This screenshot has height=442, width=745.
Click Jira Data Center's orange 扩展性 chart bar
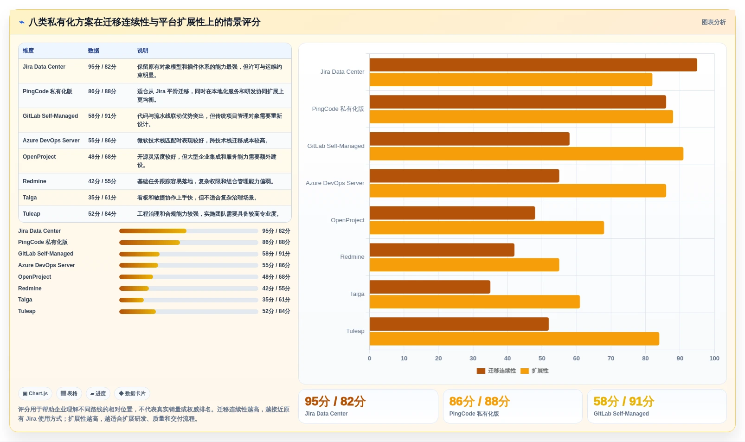coord(511,80)
